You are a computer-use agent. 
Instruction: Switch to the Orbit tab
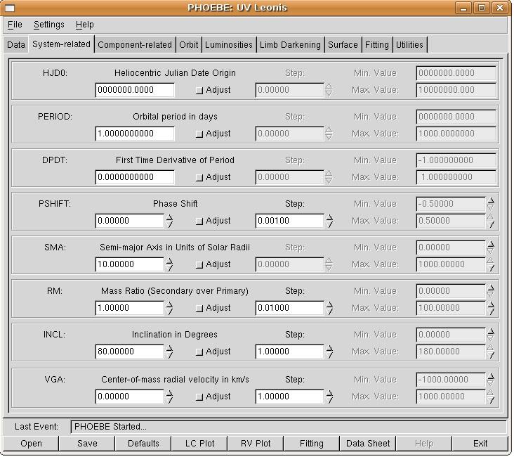click(188, 45)
